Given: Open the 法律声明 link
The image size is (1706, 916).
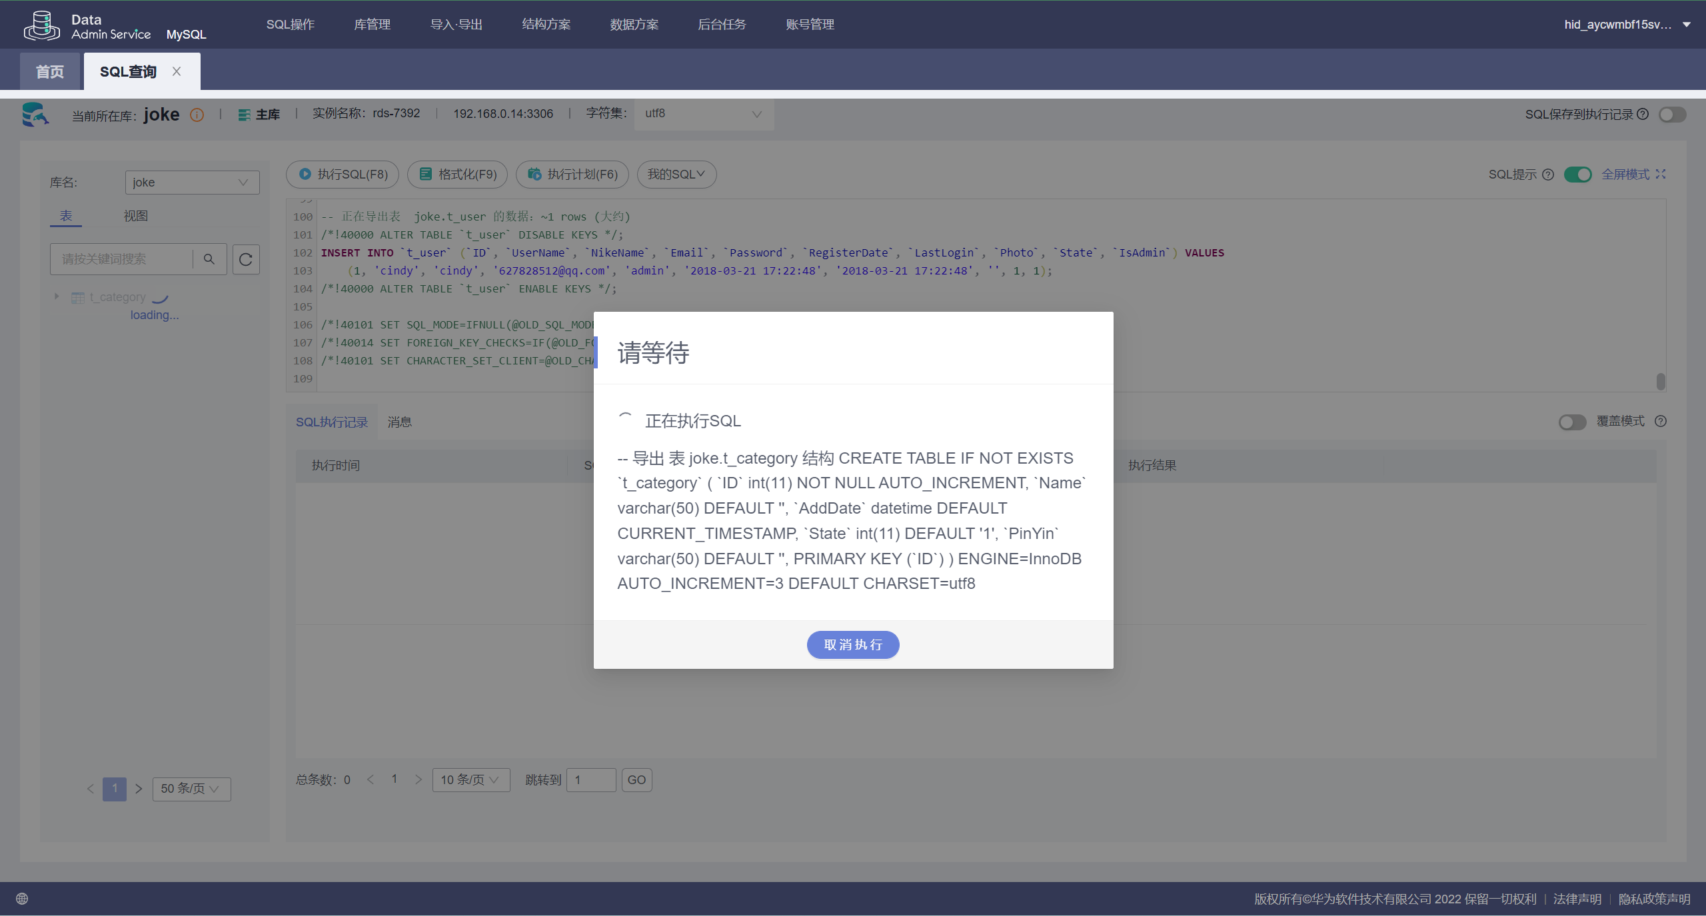Looking at the screenshot, I should [x=1577, y=899].
